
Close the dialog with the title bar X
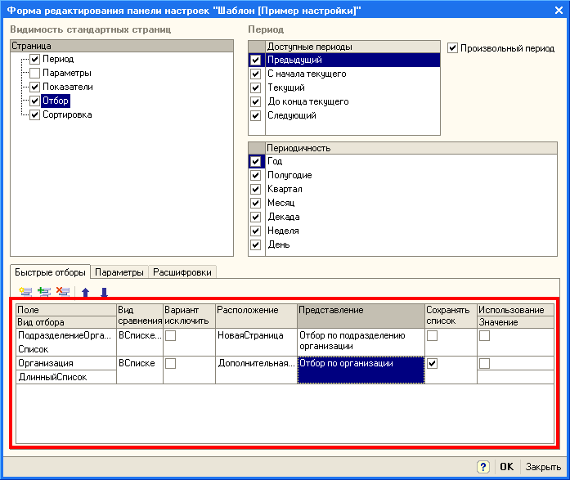[559, 10]
